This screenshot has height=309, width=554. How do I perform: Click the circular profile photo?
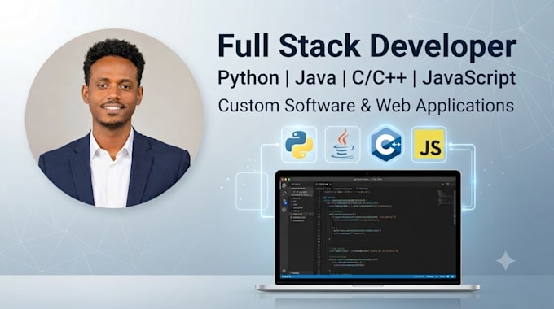coord(114,118)
